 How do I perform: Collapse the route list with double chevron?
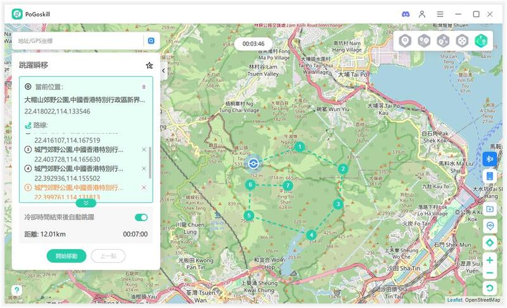tap(86, 203)
